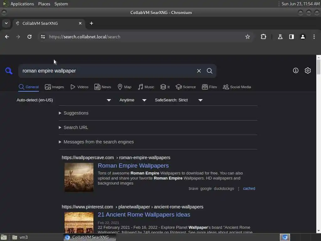Viewport: 321px width, 241px height.
Task: Switch to the Files search category
Action: [209, 87]
